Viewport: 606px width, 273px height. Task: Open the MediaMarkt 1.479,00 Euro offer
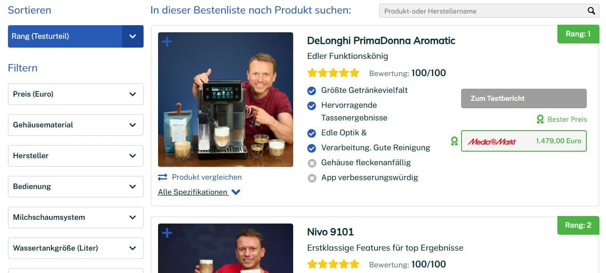point(524,141)
